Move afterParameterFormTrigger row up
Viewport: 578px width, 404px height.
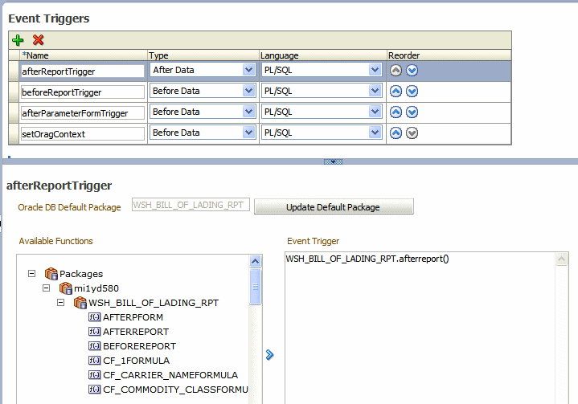click(x=396, y=112)
